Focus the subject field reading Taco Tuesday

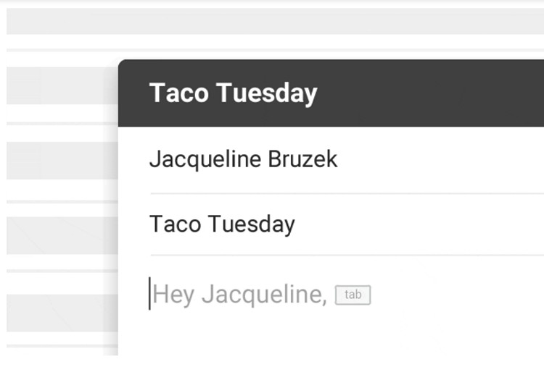tap(222, 224)
